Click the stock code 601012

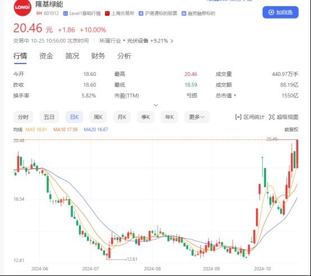(51, 13)
